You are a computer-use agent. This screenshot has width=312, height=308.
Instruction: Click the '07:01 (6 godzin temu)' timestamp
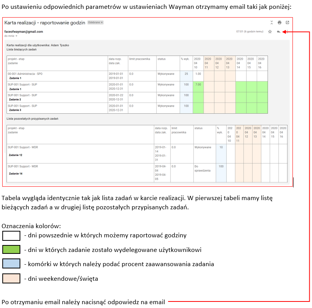click(x=250, y=31)
